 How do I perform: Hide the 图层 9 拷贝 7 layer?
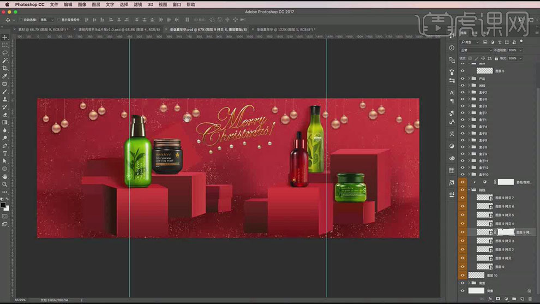(x=463, y=198)
